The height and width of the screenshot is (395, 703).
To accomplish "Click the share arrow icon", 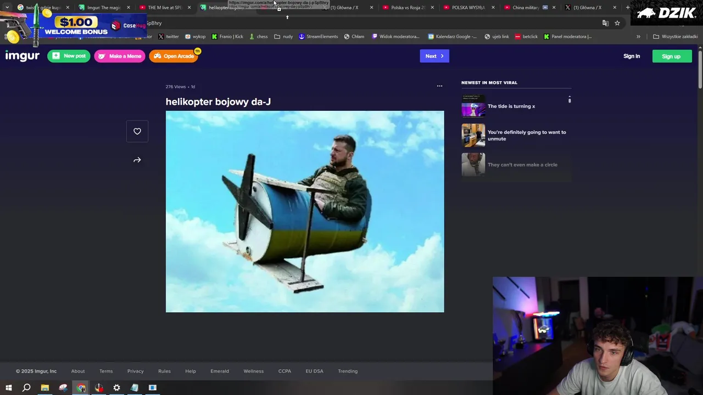I will coord(137,160).
